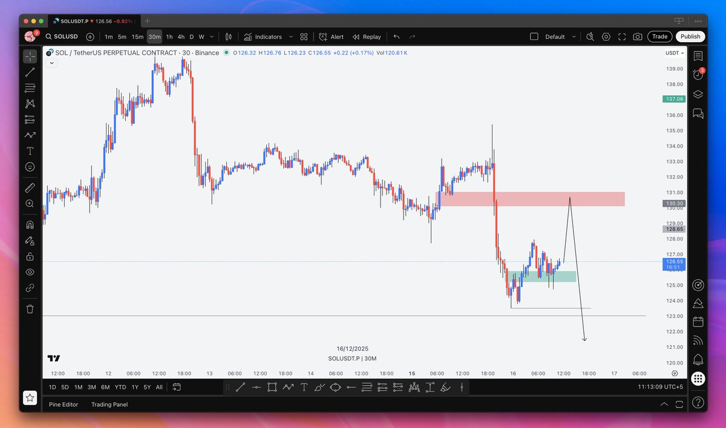The height and width of the screenshot is (428, 726).
Task: Add symbol with the plus circle icon
Action: pyautogui.click(x=90, y=36)
